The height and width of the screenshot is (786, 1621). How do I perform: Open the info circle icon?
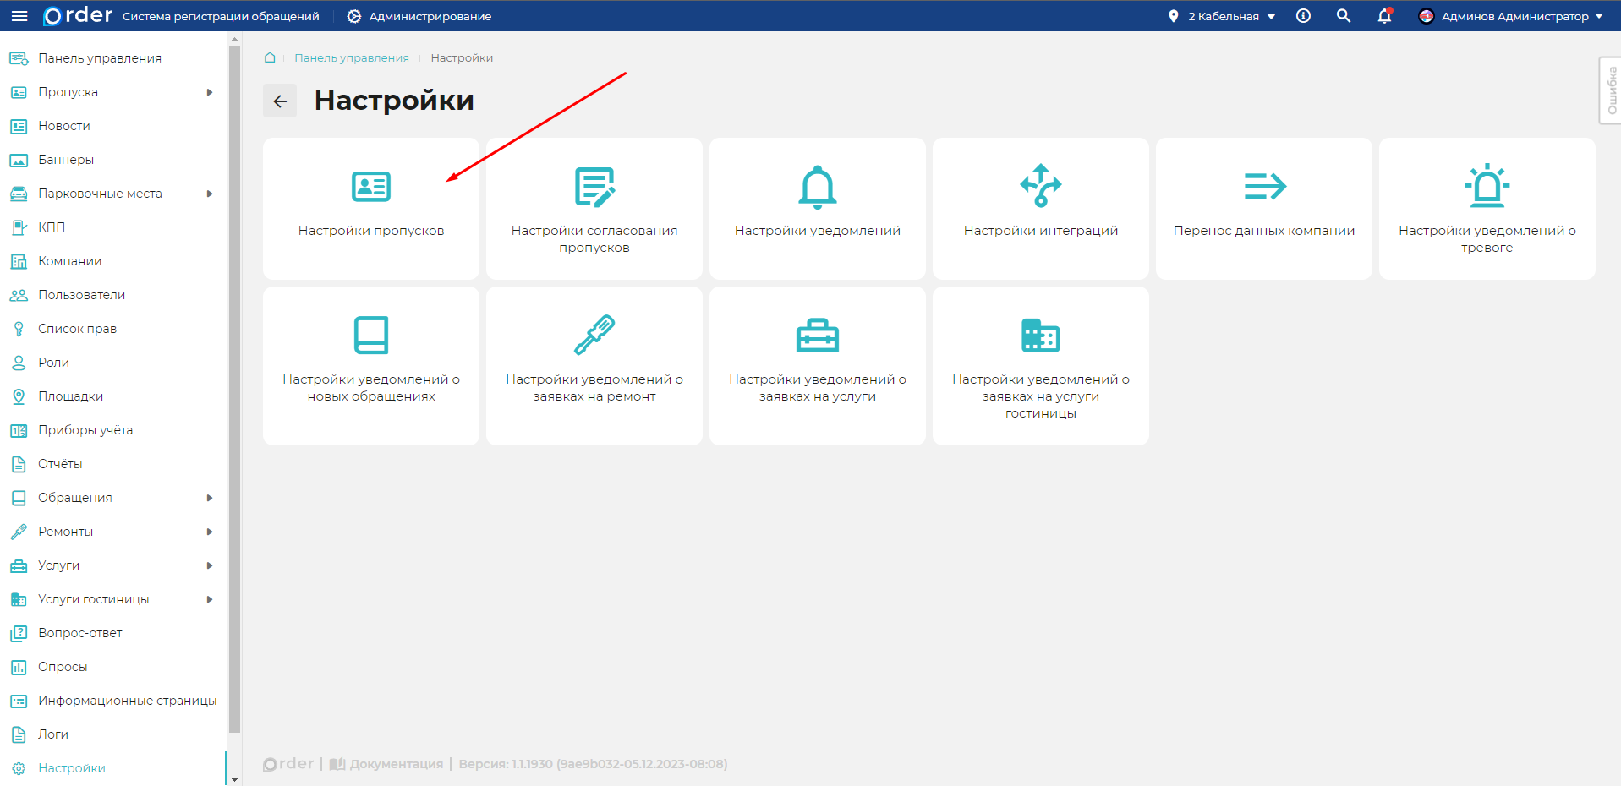[x=1303, y=16]
